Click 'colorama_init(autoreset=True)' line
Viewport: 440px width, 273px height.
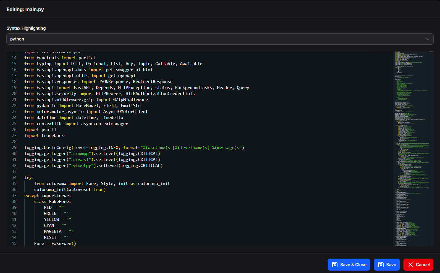(x=70, y=189)
